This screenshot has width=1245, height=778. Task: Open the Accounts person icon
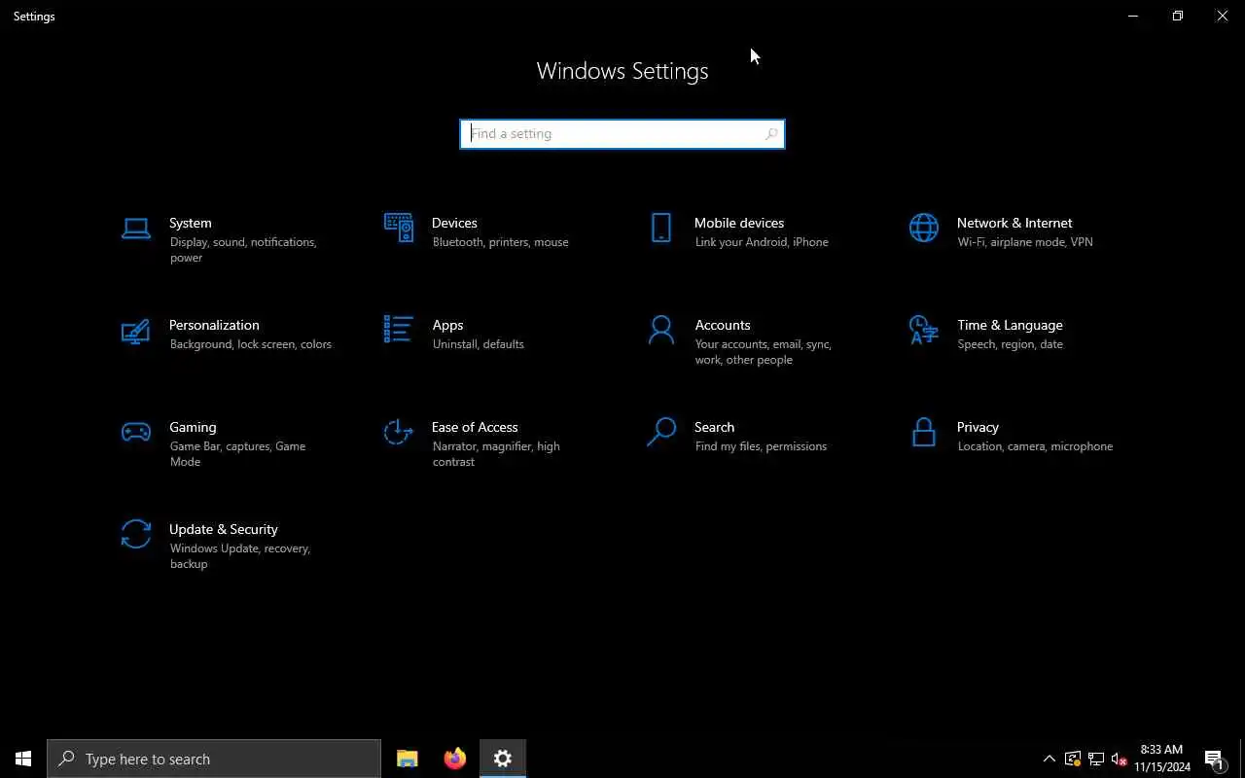[661, 330]
